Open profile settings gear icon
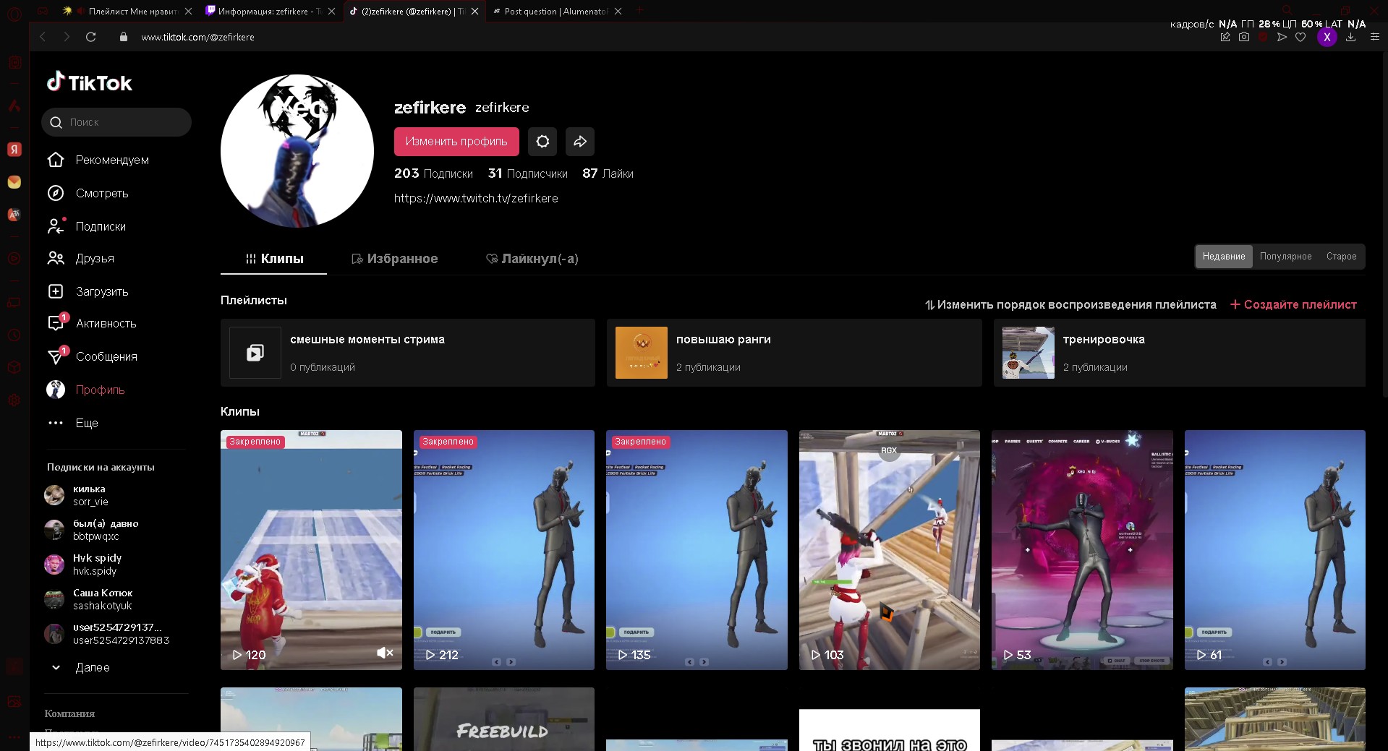Image resolution: width=1388 pixels, height=751 pixels. [542, 142]
